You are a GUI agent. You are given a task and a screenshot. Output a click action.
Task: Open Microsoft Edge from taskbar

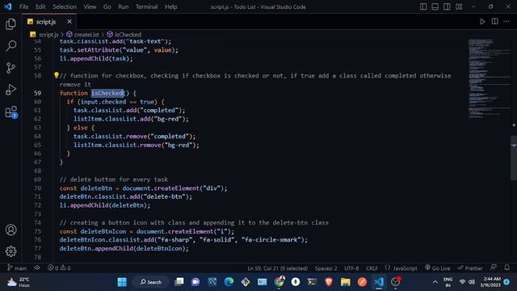pyautogui.click(x=229, y=282)
